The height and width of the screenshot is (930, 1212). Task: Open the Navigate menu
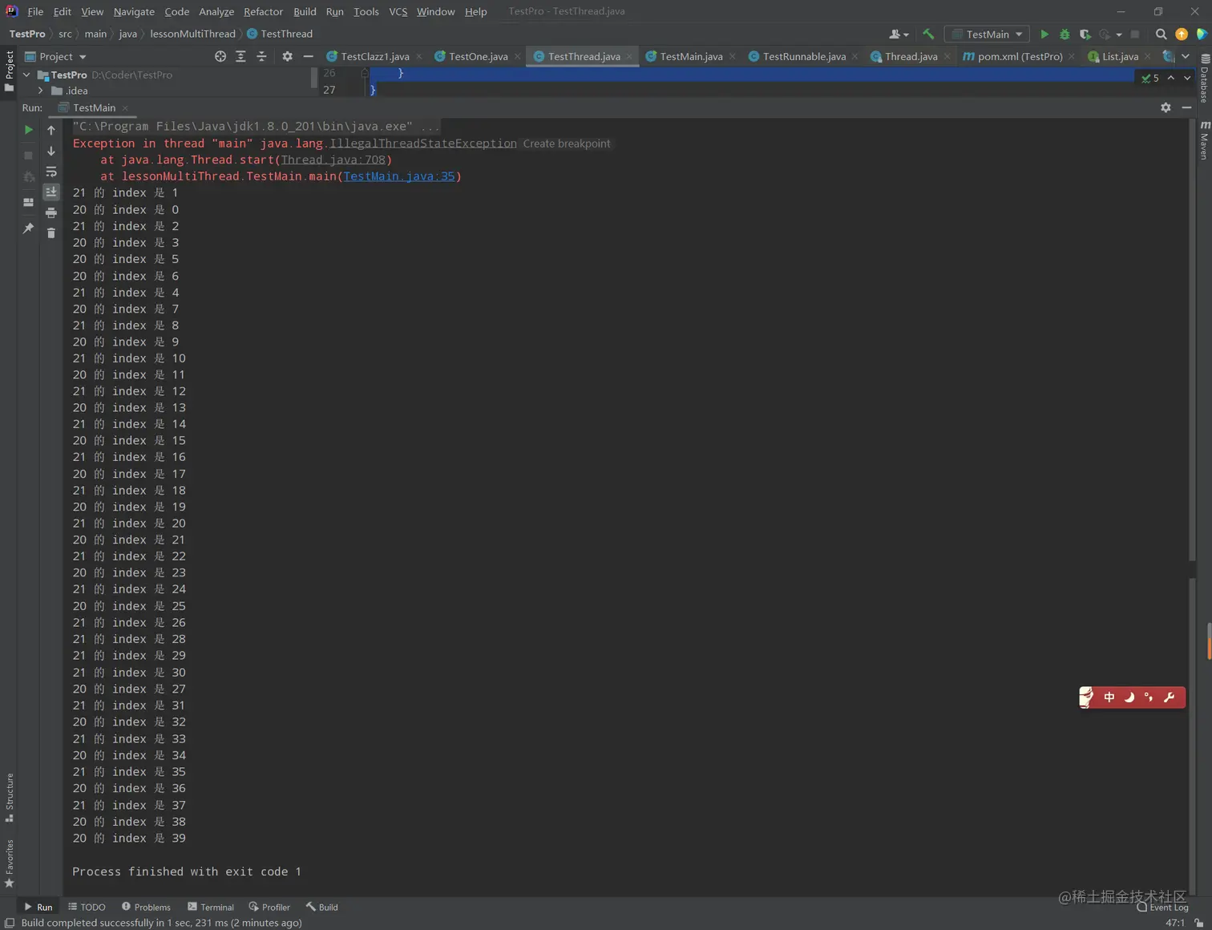(x=134, y=11)
